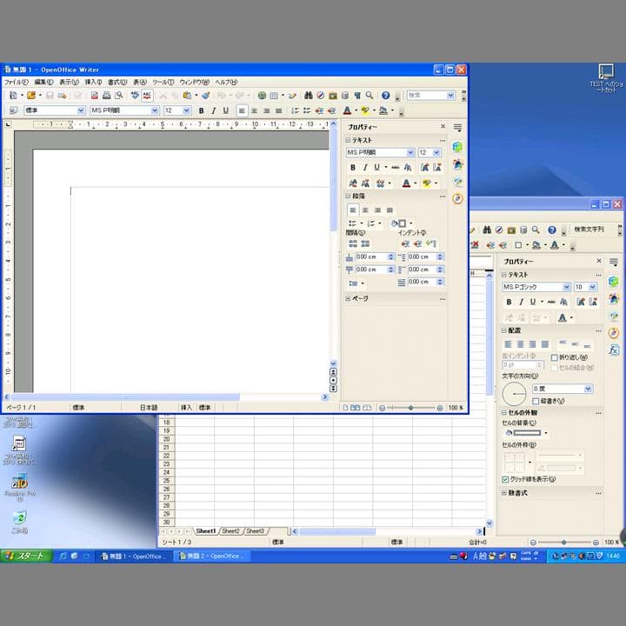Click the Gallery icon in Writer toolbar
This screenshot has height=626, width=626.
click(333, 96)
